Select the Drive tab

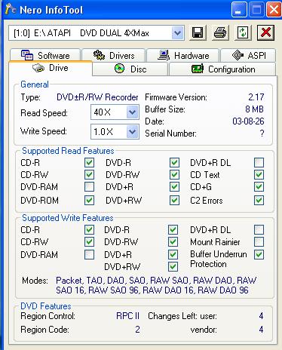coord(51,68)
